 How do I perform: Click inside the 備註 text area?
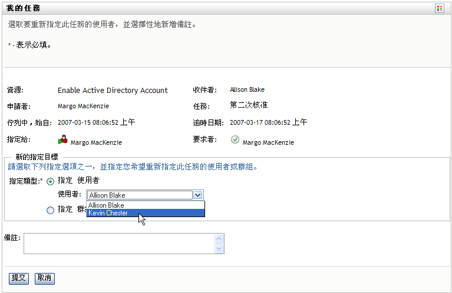coord(119,244)
